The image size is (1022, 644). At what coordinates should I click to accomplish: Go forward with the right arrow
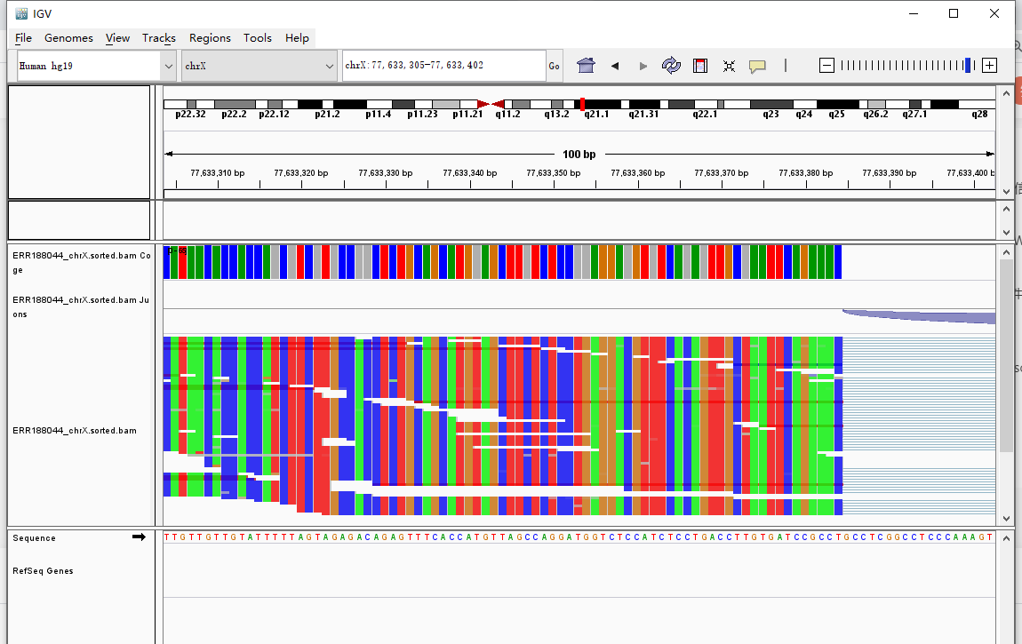[x=643, y=66]
